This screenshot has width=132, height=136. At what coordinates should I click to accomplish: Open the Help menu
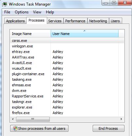tap(50, 12)
